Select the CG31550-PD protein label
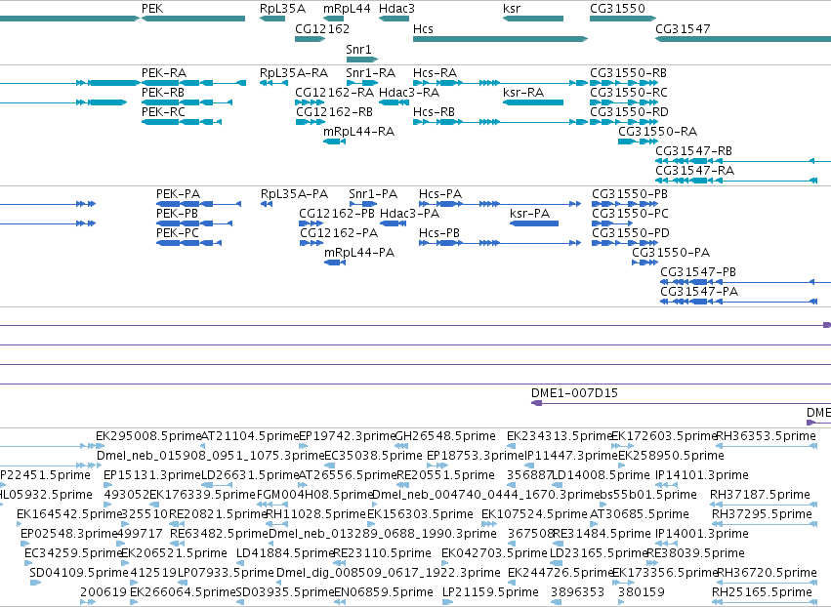831x607 pixels. coord(631,233)
